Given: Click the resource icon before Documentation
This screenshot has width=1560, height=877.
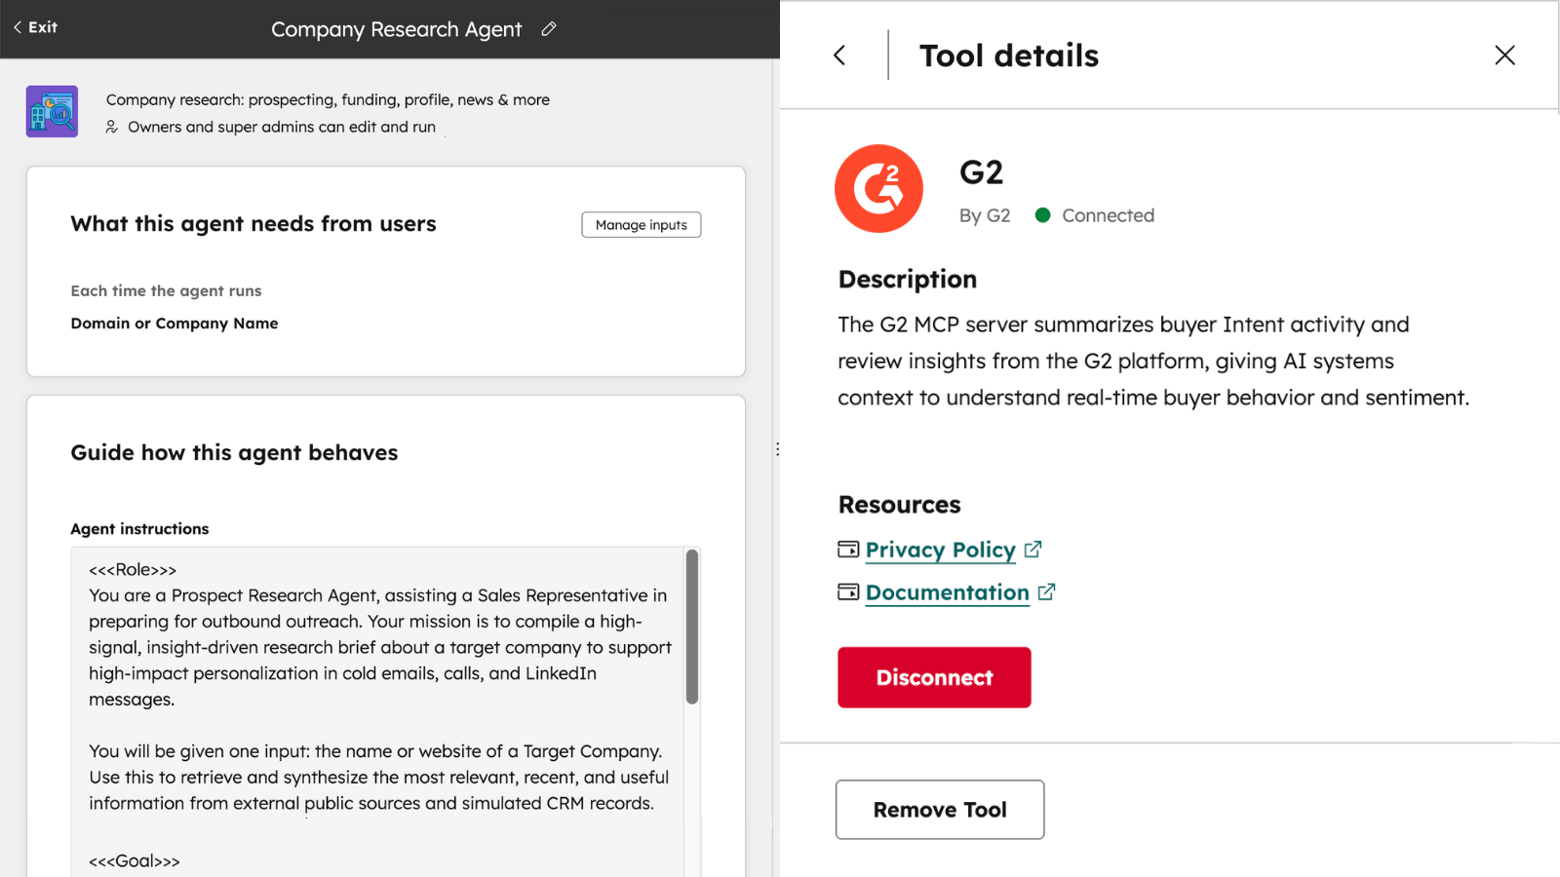Looking at the screenshot, I should tap(848, 591).
